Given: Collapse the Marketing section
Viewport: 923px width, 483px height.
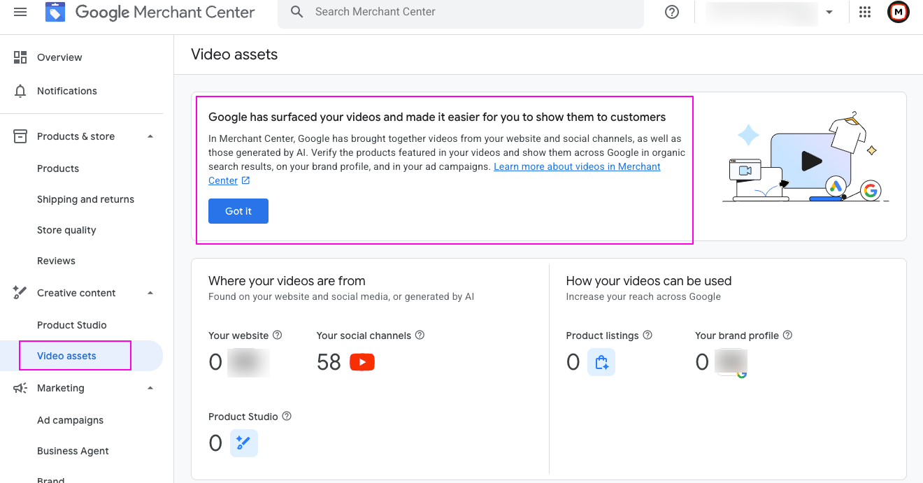Looking at the screenshot, I should coord(150,388).
